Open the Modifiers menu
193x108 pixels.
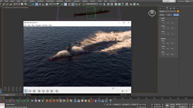[32, 1]
